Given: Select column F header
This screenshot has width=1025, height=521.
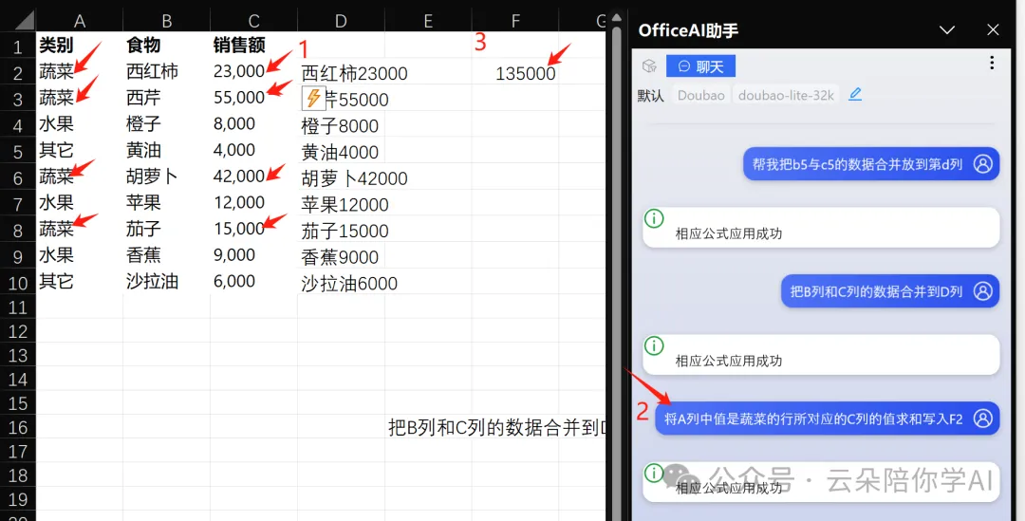Looking at the screenshot, I should tap(515, 21).
